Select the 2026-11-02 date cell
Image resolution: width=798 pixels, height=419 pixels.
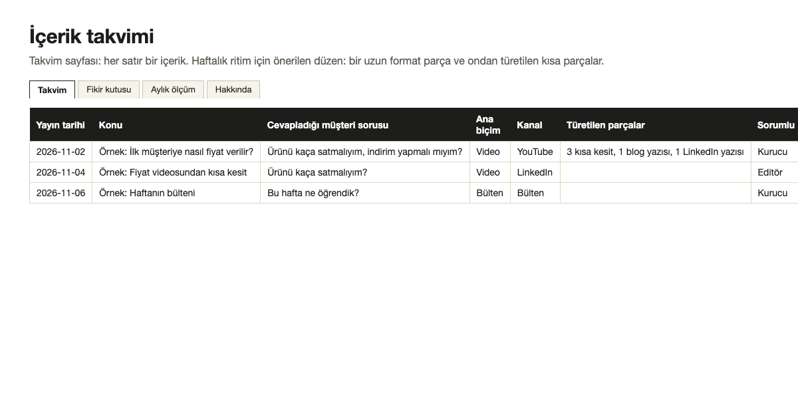point(61,152)
